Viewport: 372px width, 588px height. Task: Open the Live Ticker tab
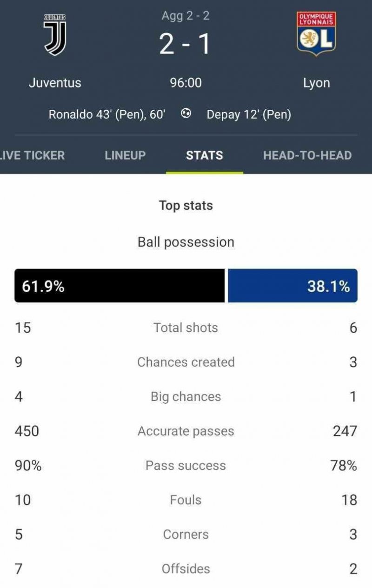(x=32, y=155)
